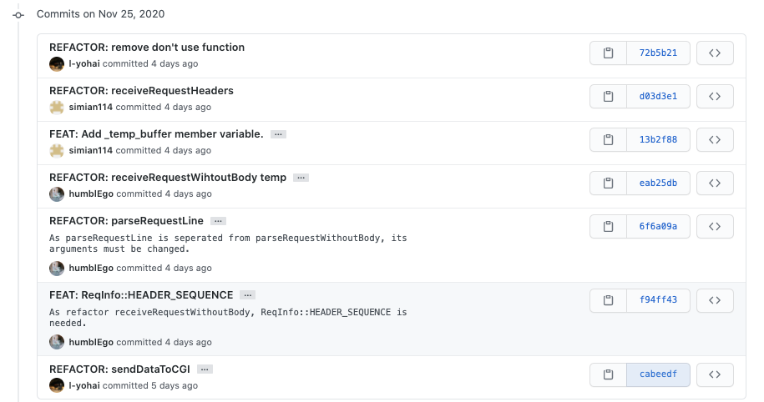Screen dimensions: 764x402
Task: Expand description of _temp_buffer commit
Action: point(278,134)
